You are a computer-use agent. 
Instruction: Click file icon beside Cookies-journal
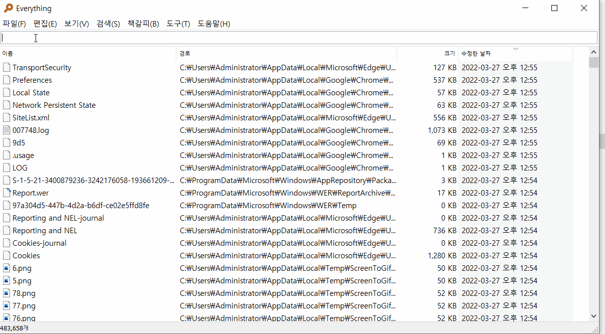click(7, 243)
